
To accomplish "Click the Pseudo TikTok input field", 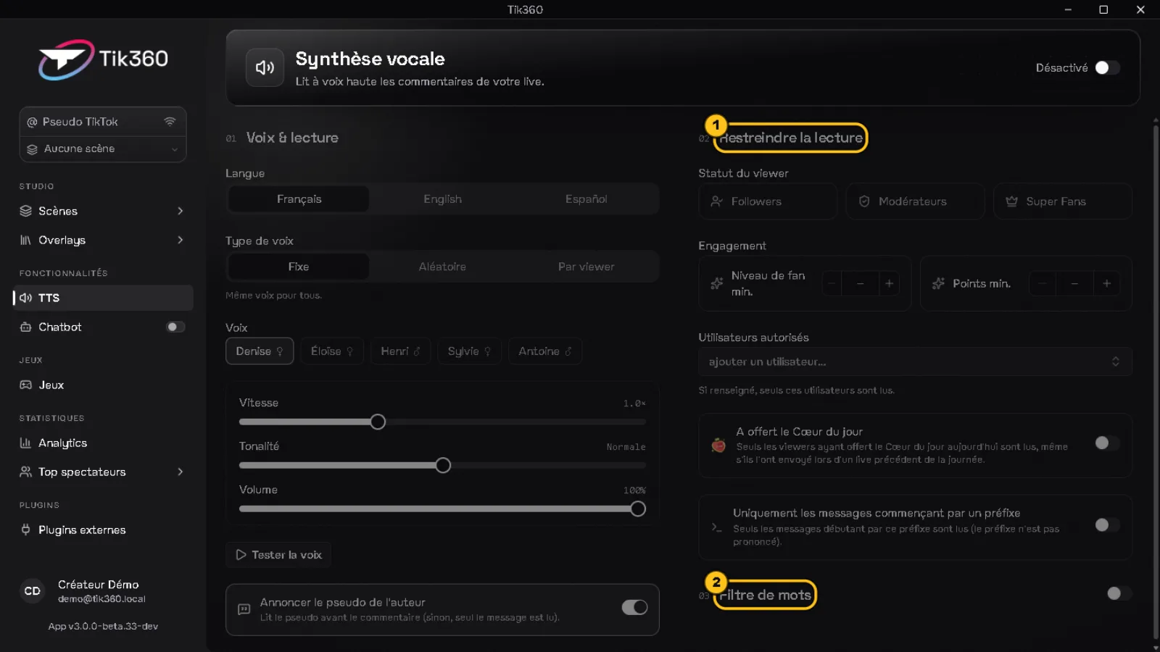I will [103, 122].
